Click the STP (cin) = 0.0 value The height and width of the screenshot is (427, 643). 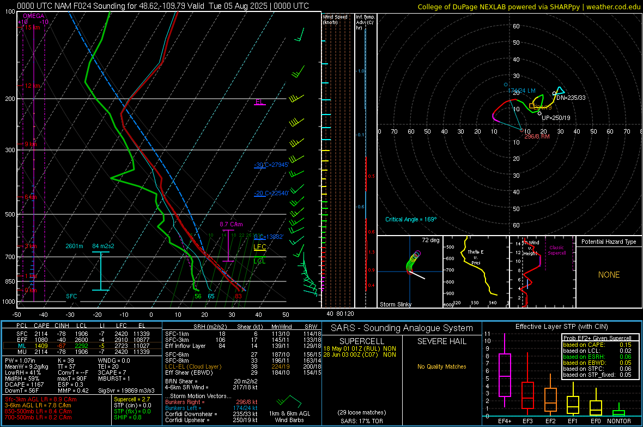[x=132, y=405]
